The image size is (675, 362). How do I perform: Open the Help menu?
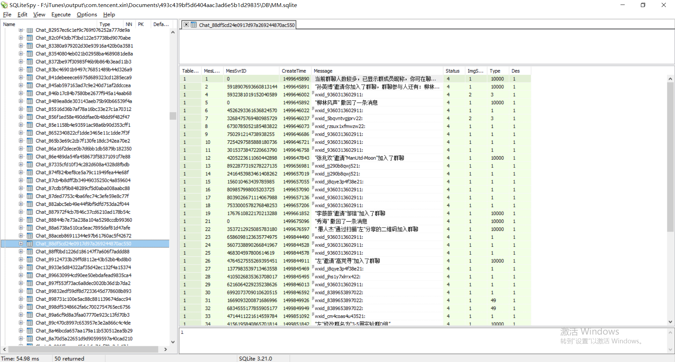pyautogui.click(x=109, y=14)
